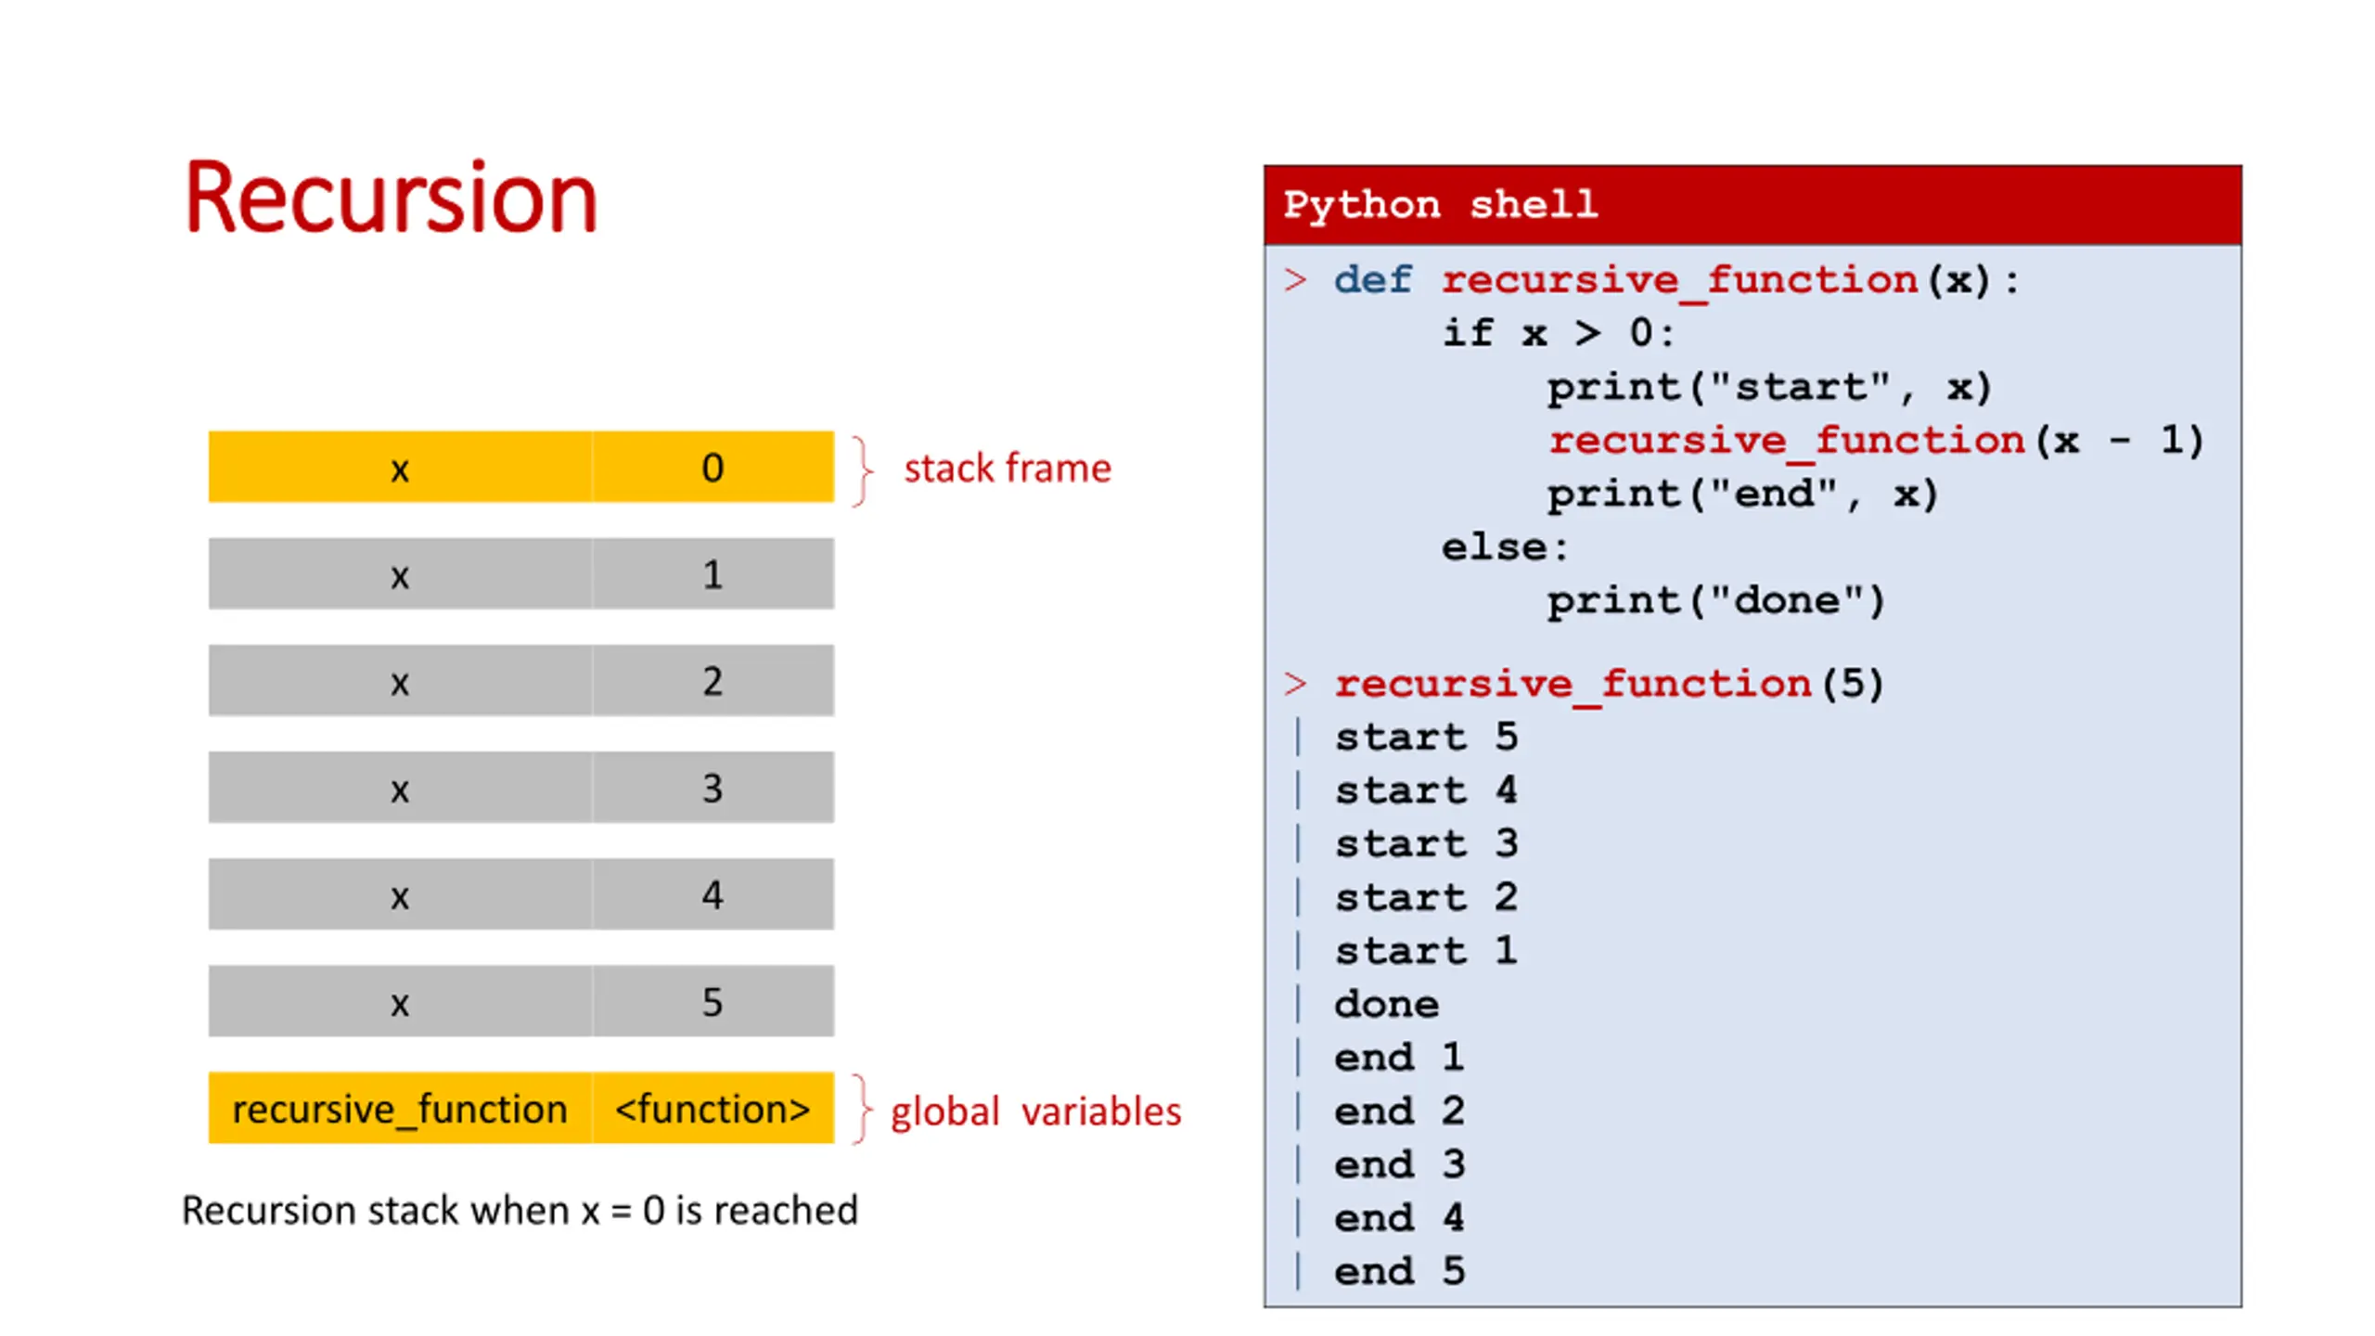Click the "end 4" output line
This screenshot has height=1336, width=2375.
click(x=1399, y=1217)
